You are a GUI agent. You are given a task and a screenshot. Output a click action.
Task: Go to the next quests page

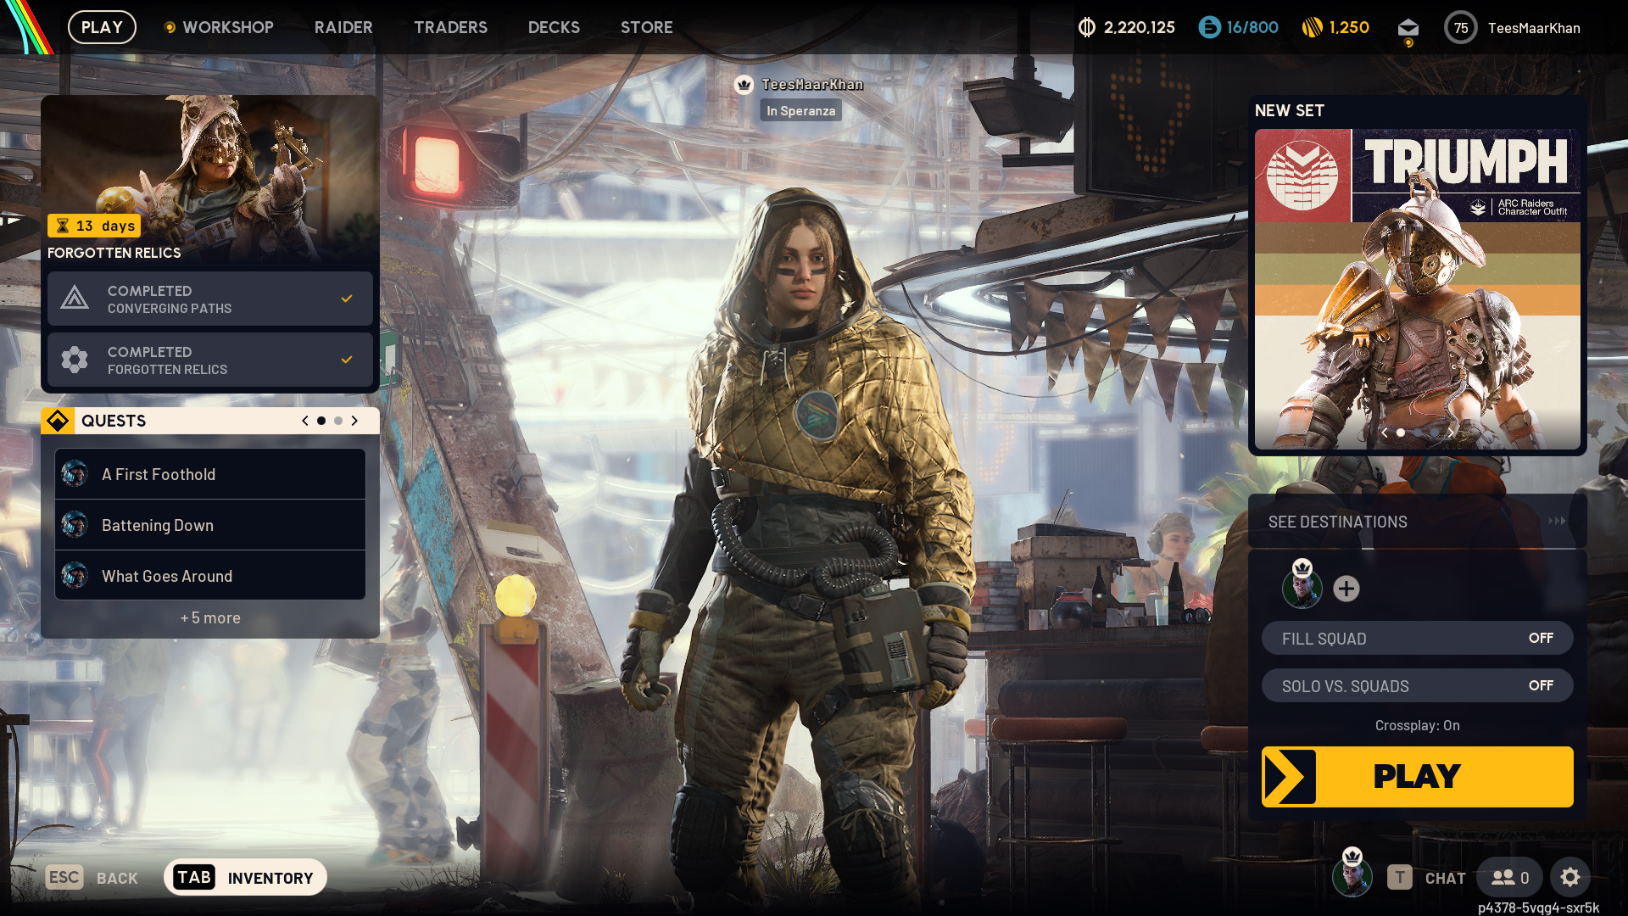click(354, 421)
